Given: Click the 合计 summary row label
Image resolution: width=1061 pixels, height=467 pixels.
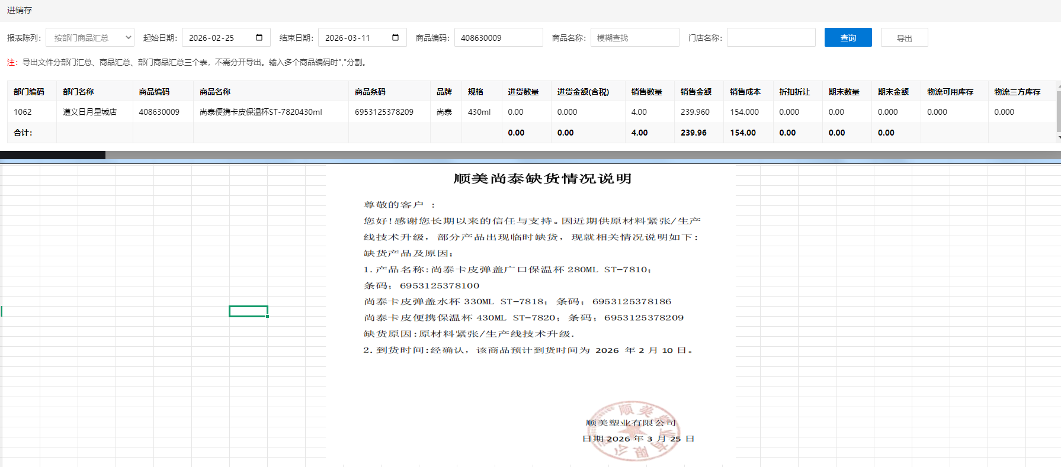Looking at the screenshot, I should click(x=23, y=133).
